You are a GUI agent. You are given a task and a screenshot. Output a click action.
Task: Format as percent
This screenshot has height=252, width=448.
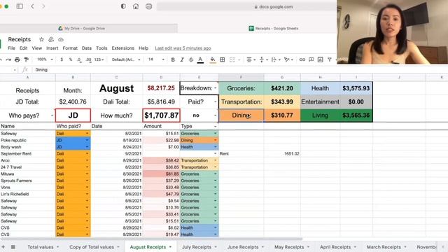(x=70, y=59)
